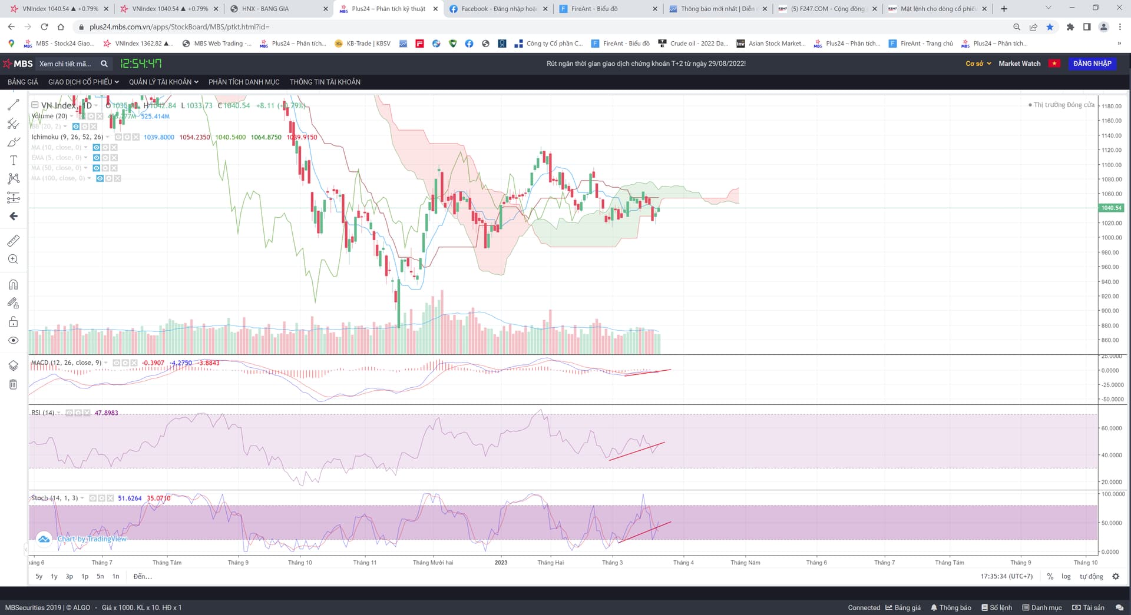Bookmark this page with star icon
The height and width of the screenshot is (615, 1131).
[x=1050, y=26]
